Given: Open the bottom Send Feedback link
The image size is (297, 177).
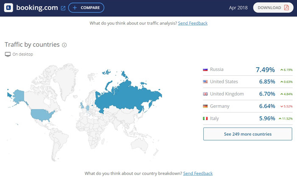Looking at the screenshot, I should click(198, 174).
